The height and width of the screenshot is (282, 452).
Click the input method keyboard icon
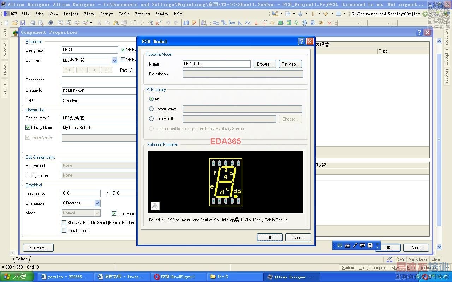click(347, 245)
